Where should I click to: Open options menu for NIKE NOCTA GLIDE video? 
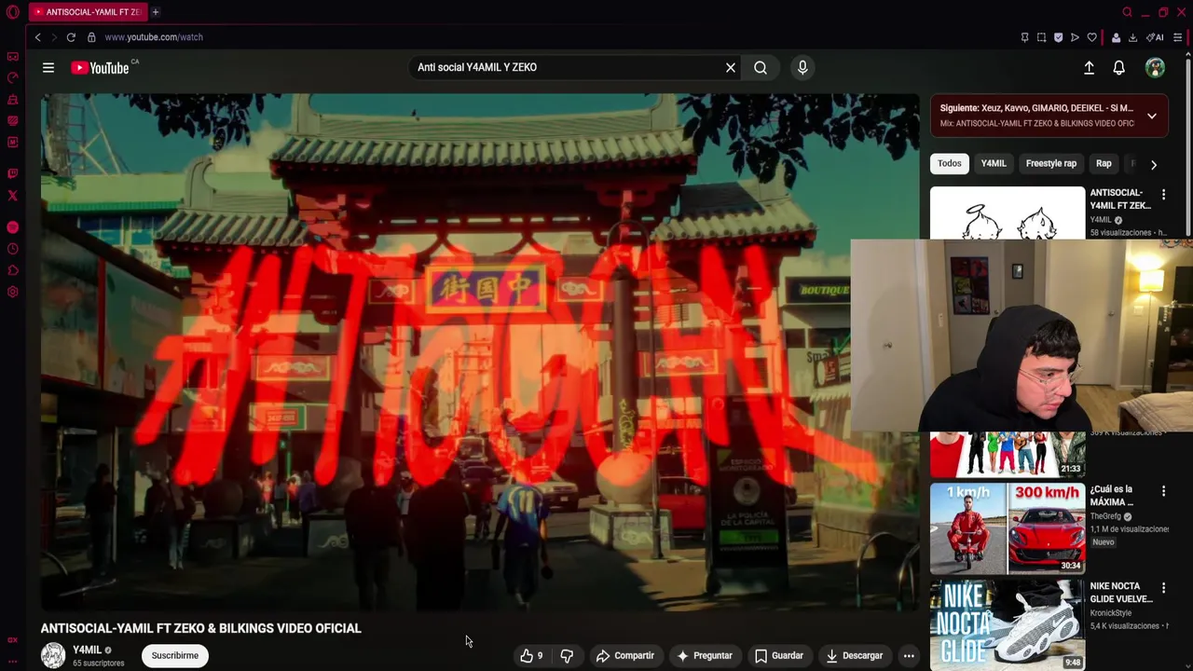[x=1163, y=588]
